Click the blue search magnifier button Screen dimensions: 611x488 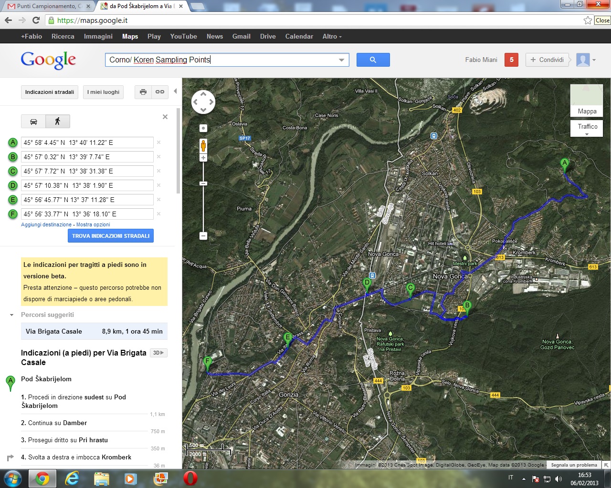pos(373,60)
